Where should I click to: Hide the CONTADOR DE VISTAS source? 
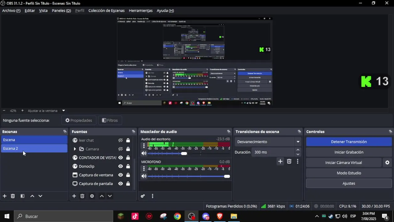point(121,158)
